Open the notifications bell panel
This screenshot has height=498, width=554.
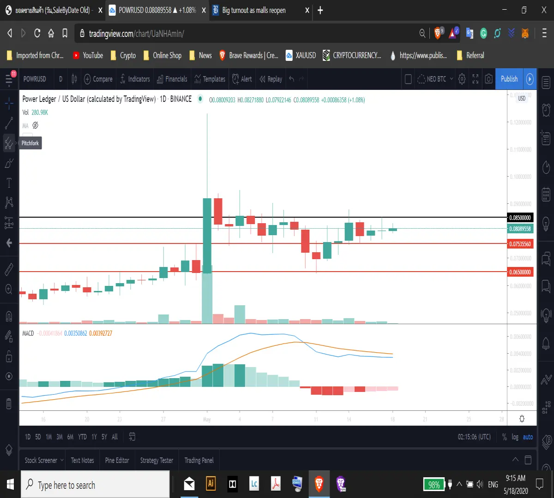point(546,343)
